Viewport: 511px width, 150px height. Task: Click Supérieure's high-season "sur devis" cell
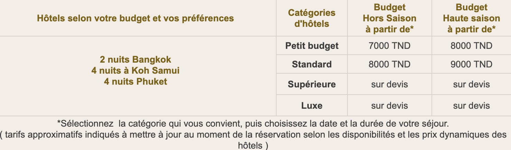[471, 84]
